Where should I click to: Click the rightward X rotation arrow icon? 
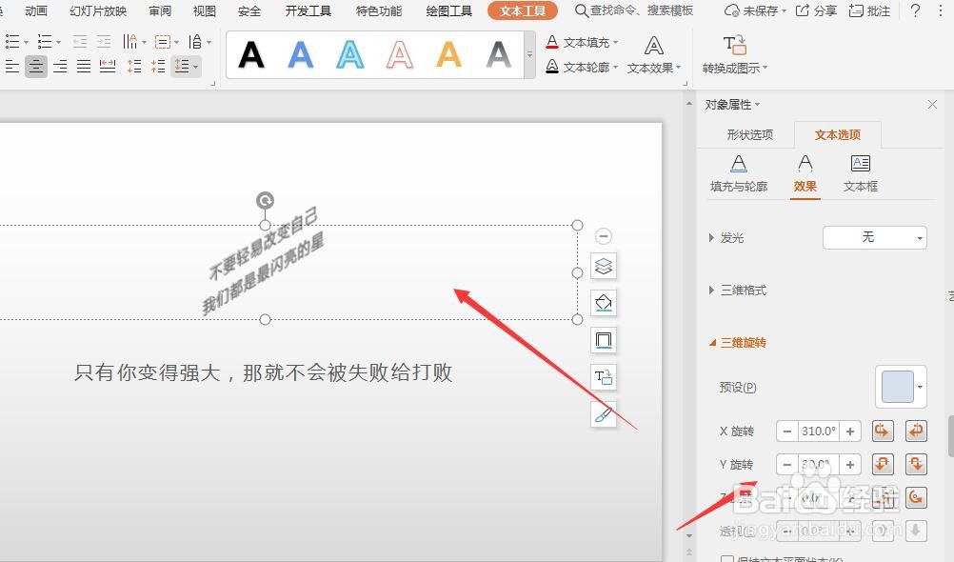pyautogui.click(x=882, y=431)
